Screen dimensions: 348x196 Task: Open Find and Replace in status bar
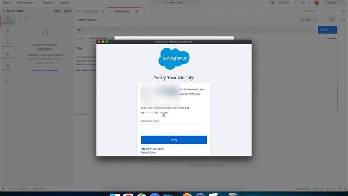pos(19,189)
